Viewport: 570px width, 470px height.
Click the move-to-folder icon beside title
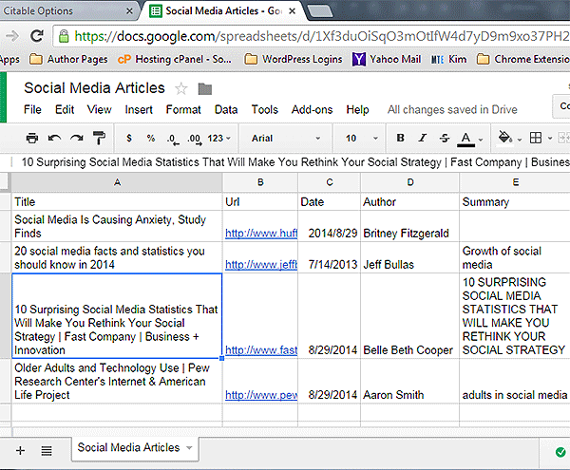[x=204, y=89]
